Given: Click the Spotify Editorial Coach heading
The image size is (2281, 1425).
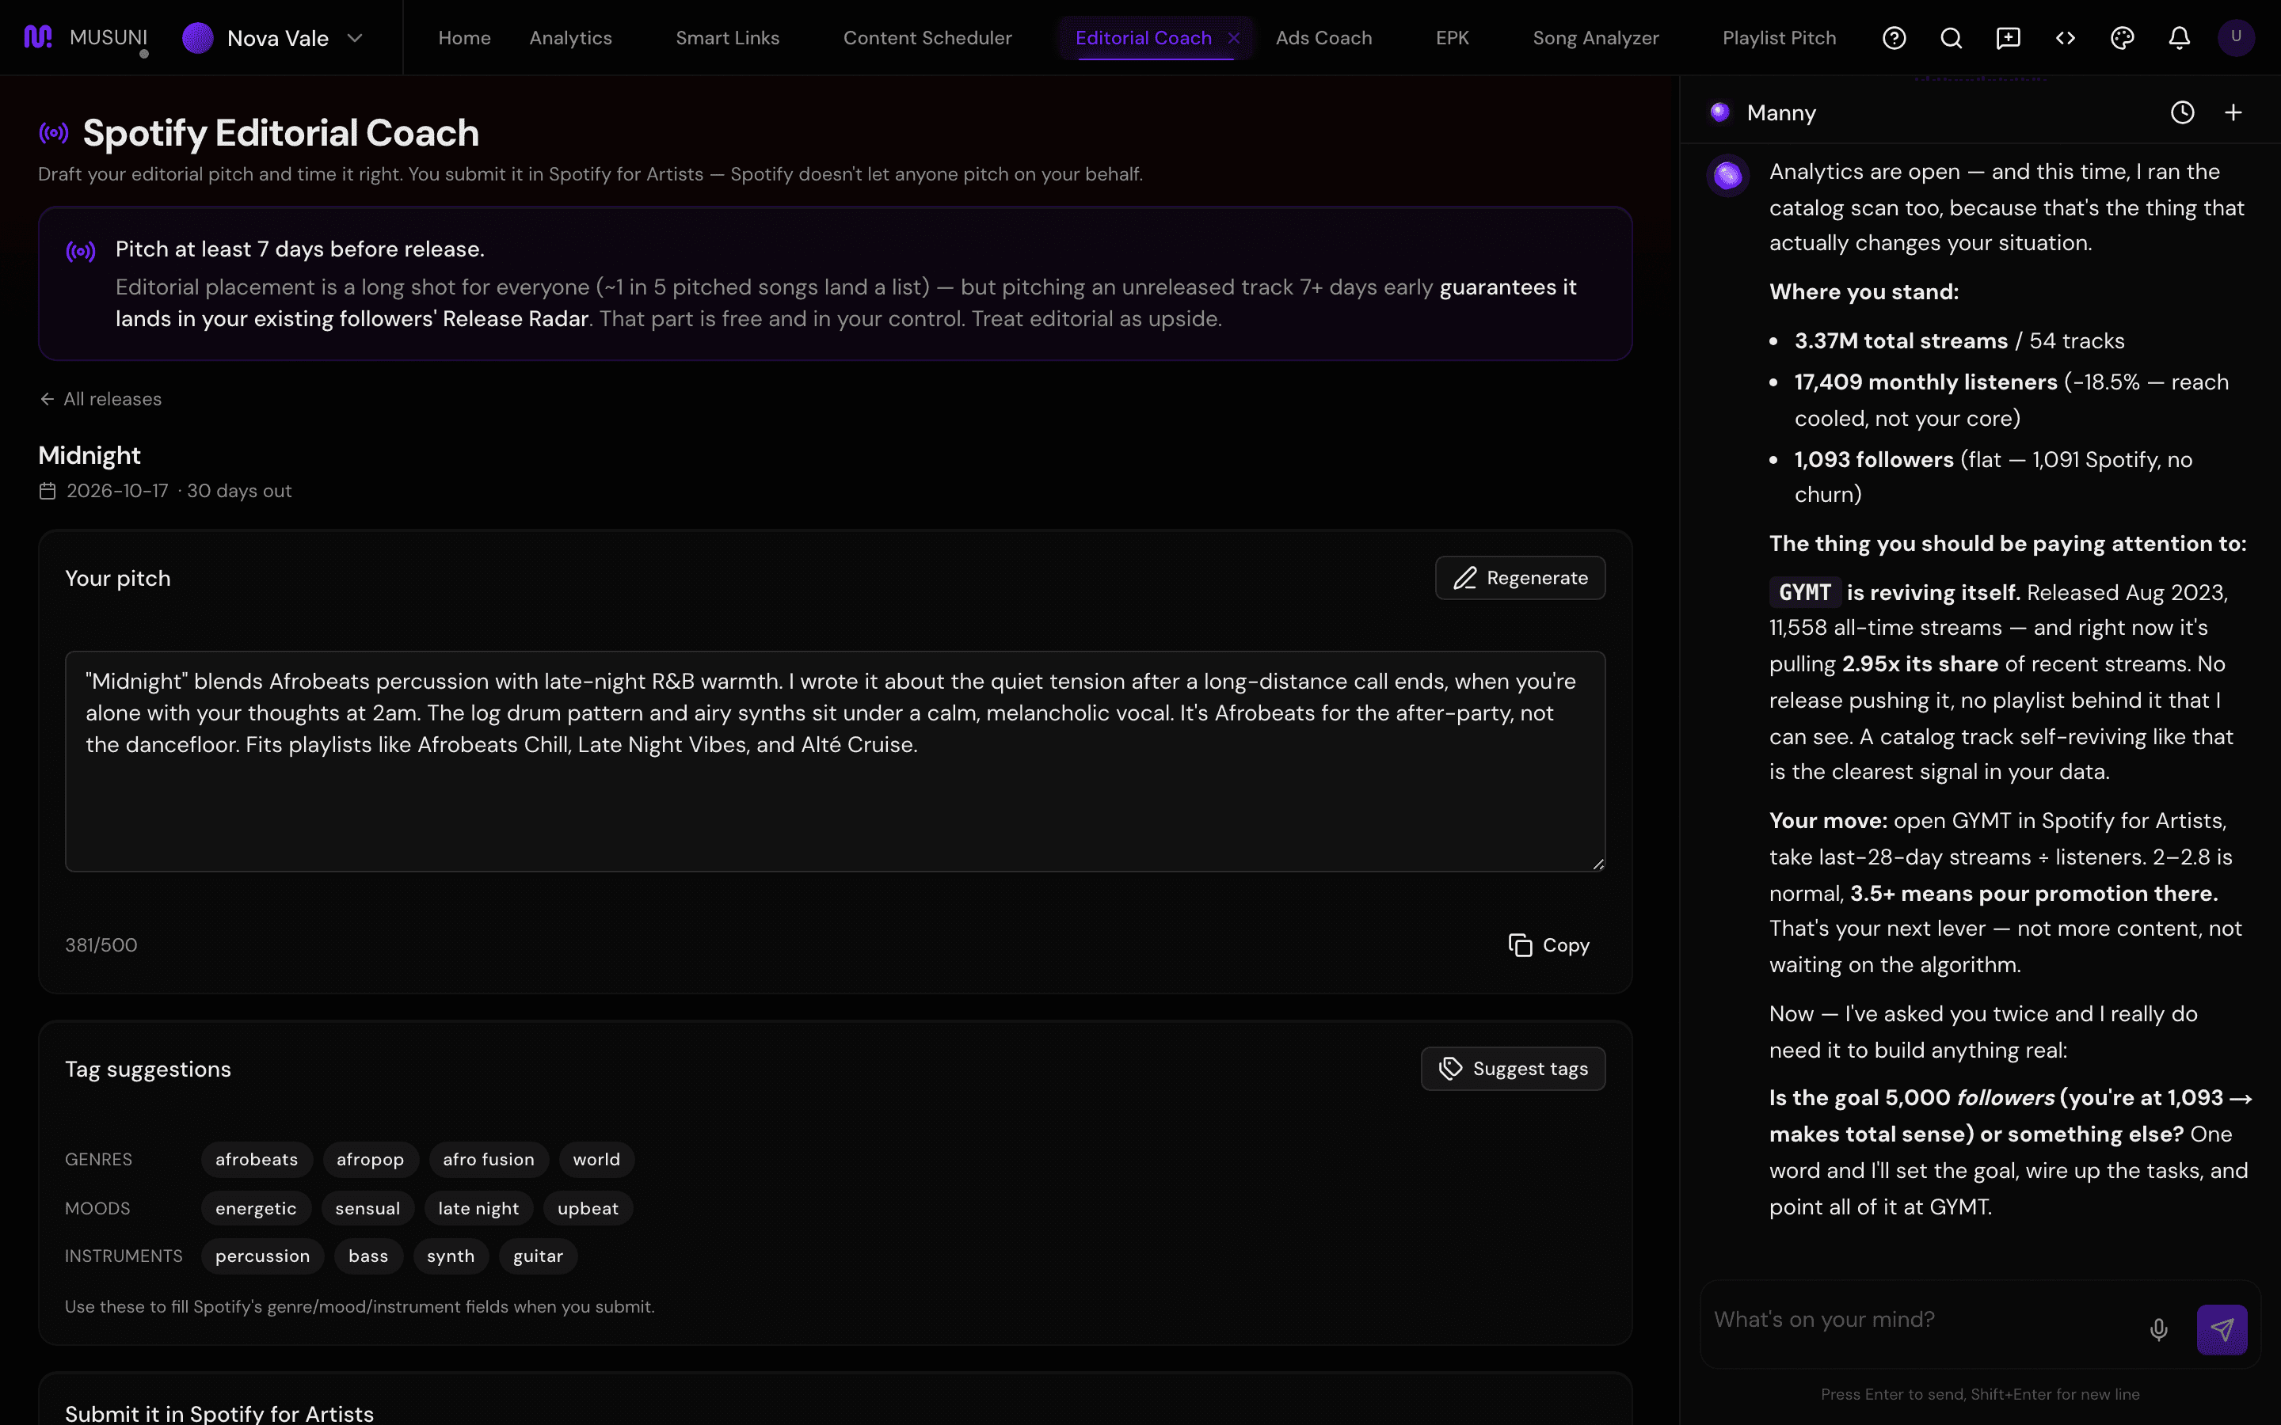Looking at the screenshot, I should [x=281, y=133].
